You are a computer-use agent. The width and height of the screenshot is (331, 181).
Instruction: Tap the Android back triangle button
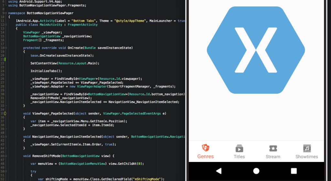(219, 171)
